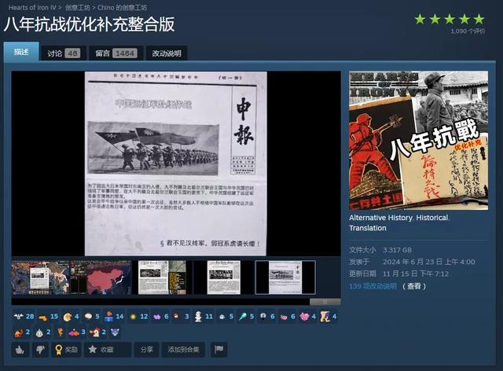Screen dimensions: 503x371
Task: Open the 改动说明 change notes tab
Action: [x=166, y=53]
